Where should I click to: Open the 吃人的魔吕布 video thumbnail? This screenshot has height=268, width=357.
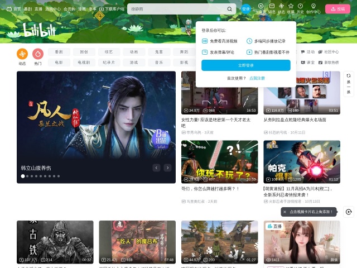137,242
